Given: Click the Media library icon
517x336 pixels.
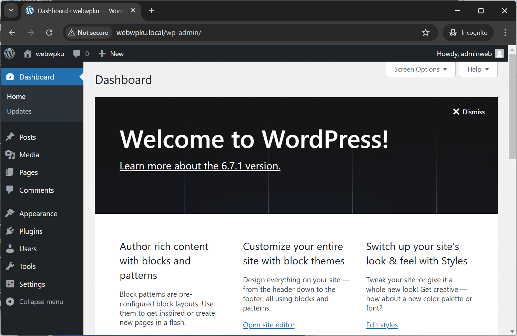Looking at the screenshot, I should pos(10,155).
